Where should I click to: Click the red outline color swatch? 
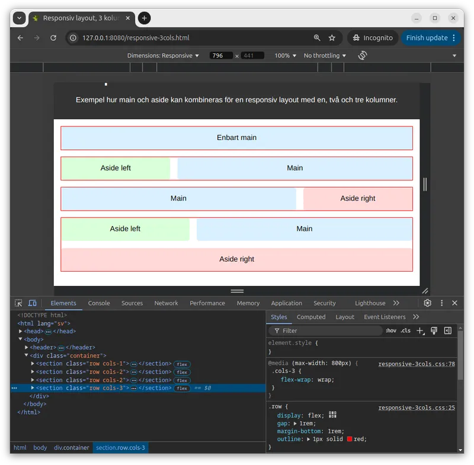click(350, 439)
